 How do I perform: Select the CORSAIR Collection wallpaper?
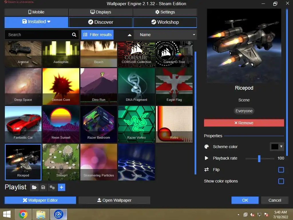coord(136,54)
